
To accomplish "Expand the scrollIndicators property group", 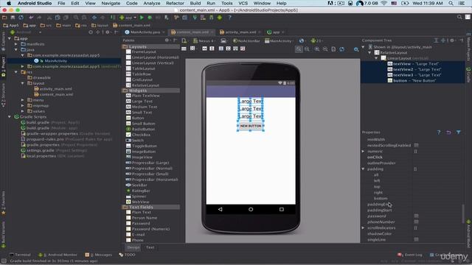I will pyautogui.click(x=363, y=228).
